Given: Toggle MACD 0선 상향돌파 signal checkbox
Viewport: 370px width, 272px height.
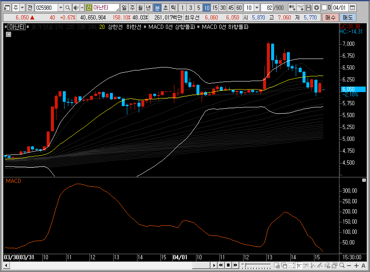Looking at the screenshot, I should point(145,27).
